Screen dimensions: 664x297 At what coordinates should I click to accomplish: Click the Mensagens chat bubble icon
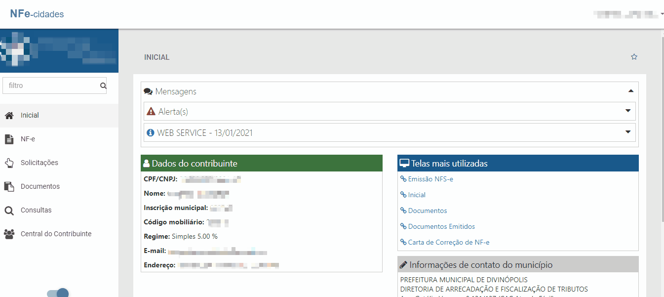click(x=148, y=90)
